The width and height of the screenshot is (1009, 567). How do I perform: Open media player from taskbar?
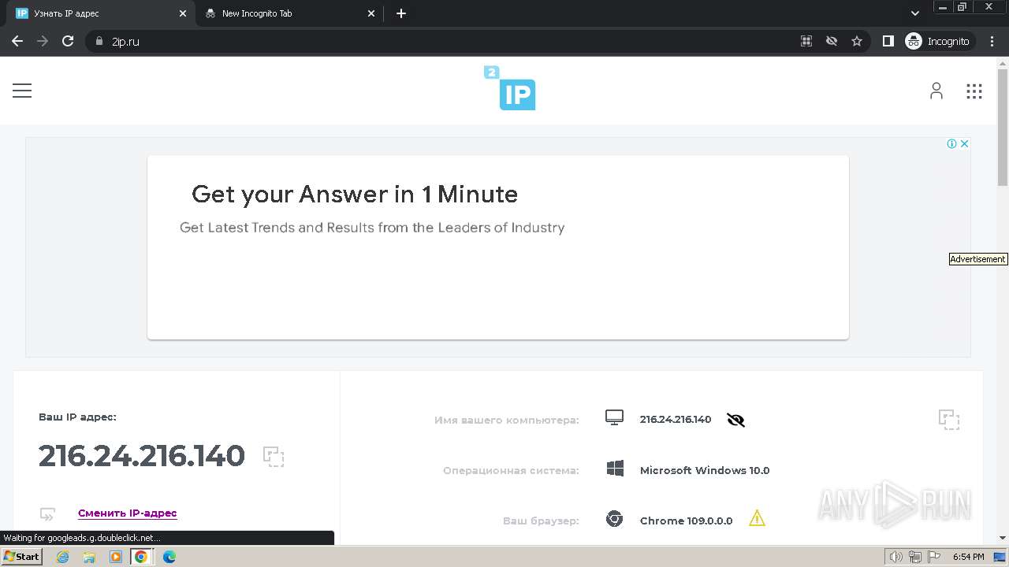pyautogui.click(x=116, y=557)
